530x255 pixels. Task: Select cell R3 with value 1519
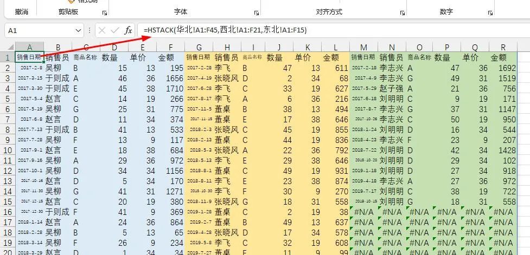[503, 79]
